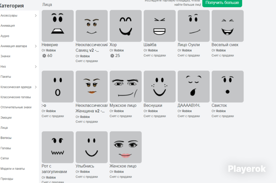Click the Шайба title link
Screen dimensions: 276x183
pos(150,45)
